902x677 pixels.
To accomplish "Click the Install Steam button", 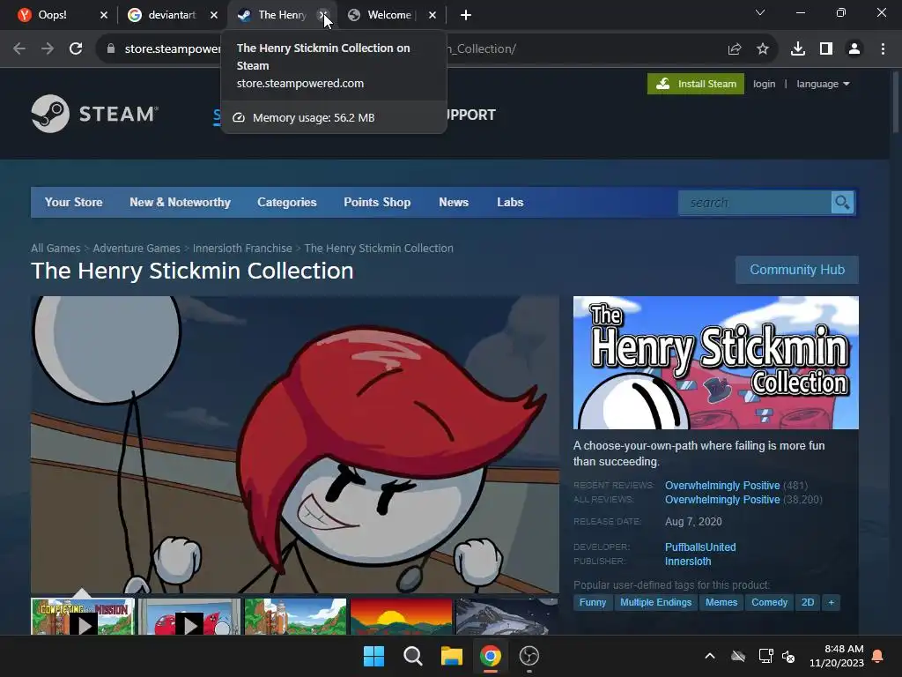I will tap(696, 84).
